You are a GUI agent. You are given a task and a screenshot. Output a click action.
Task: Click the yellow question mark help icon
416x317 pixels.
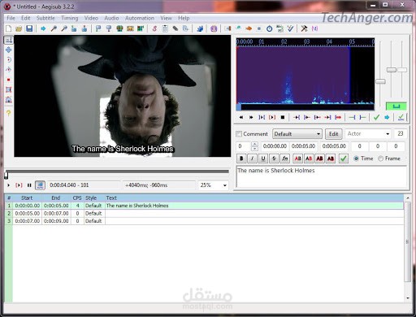(x=9, y=113)
